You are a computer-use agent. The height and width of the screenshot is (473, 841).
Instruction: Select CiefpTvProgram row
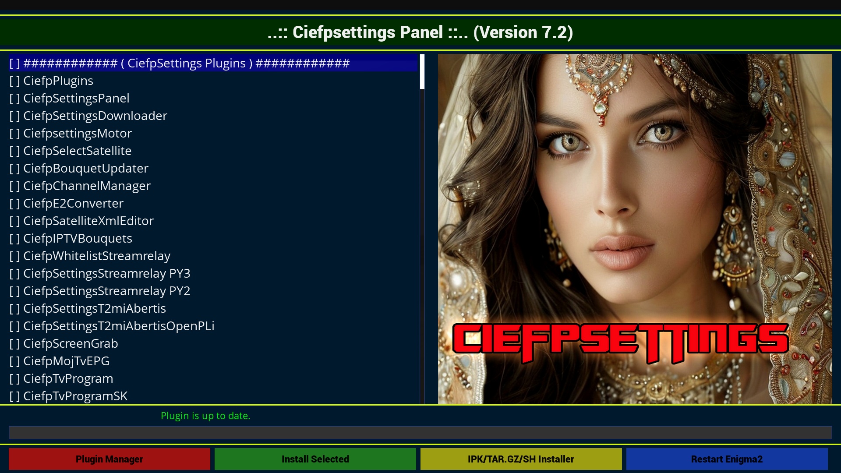click(214, 378)
